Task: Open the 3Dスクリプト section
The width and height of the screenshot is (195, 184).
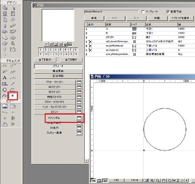Action: click(x=55, y=92)
